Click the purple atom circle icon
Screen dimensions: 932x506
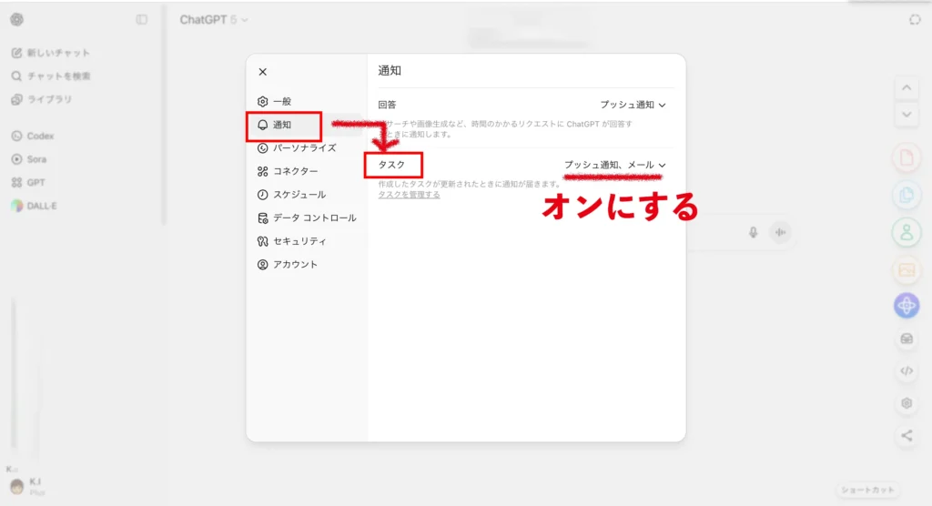click(x=907, y=306)
